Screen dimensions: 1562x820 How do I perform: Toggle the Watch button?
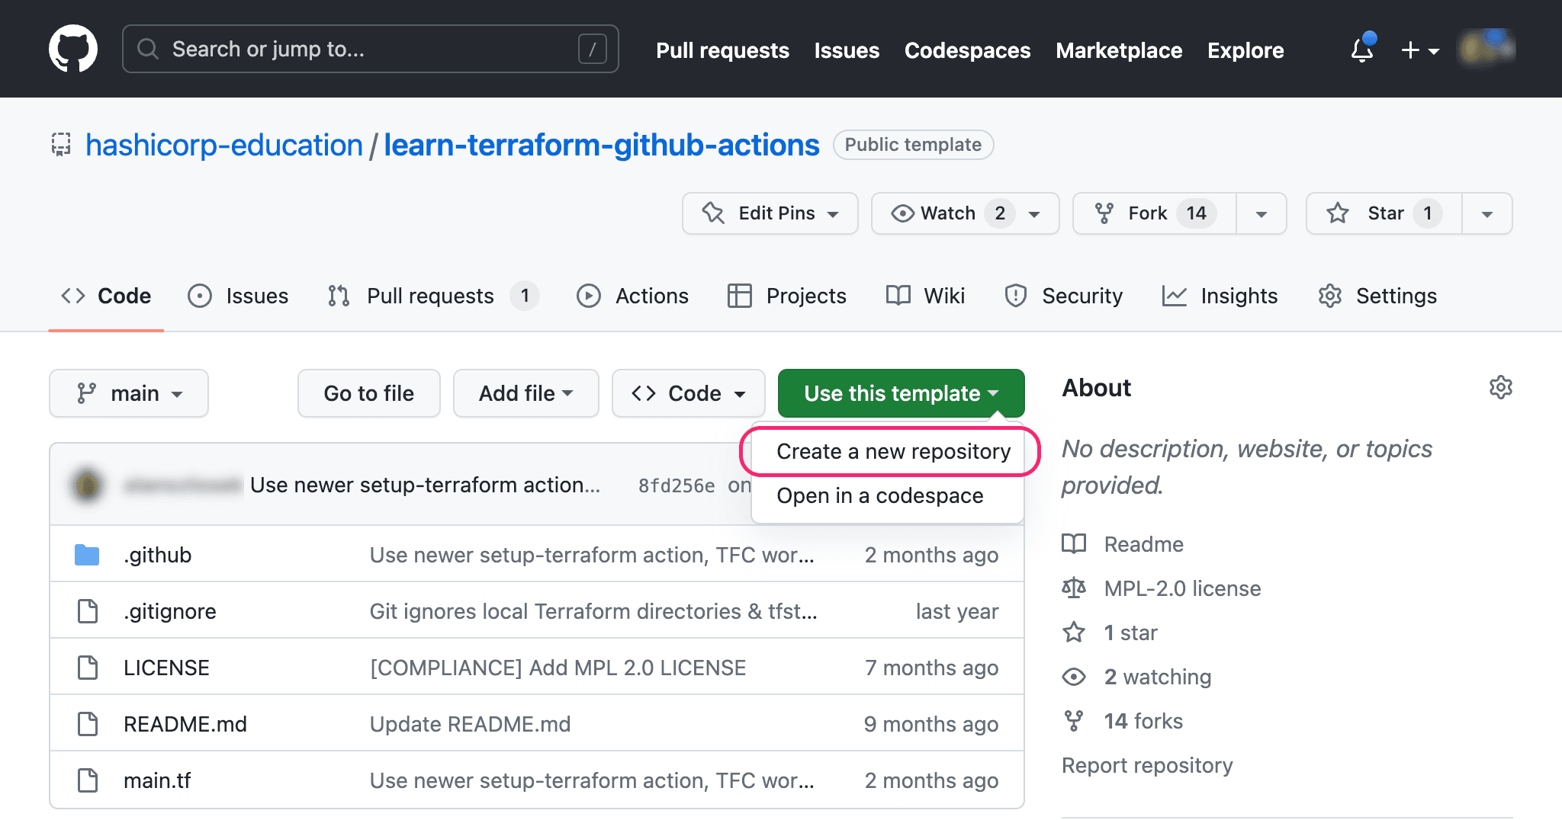pos(965,213)
